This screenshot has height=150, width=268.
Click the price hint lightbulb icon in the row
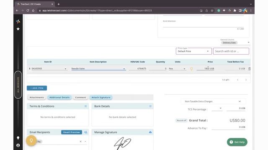pos(191,69)
